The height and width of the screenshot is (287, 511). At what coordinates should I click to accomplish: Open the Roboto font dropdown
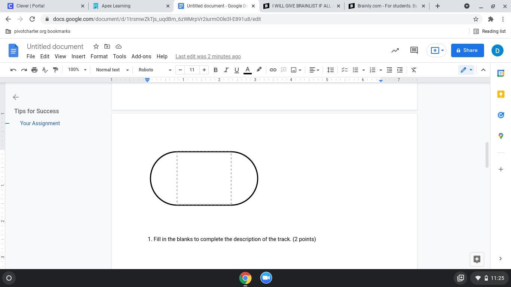pos(155,70)
